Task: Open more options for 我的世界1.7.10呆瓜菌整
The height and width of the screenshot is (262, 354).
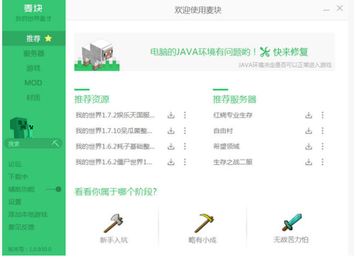Action: (185, 131)
